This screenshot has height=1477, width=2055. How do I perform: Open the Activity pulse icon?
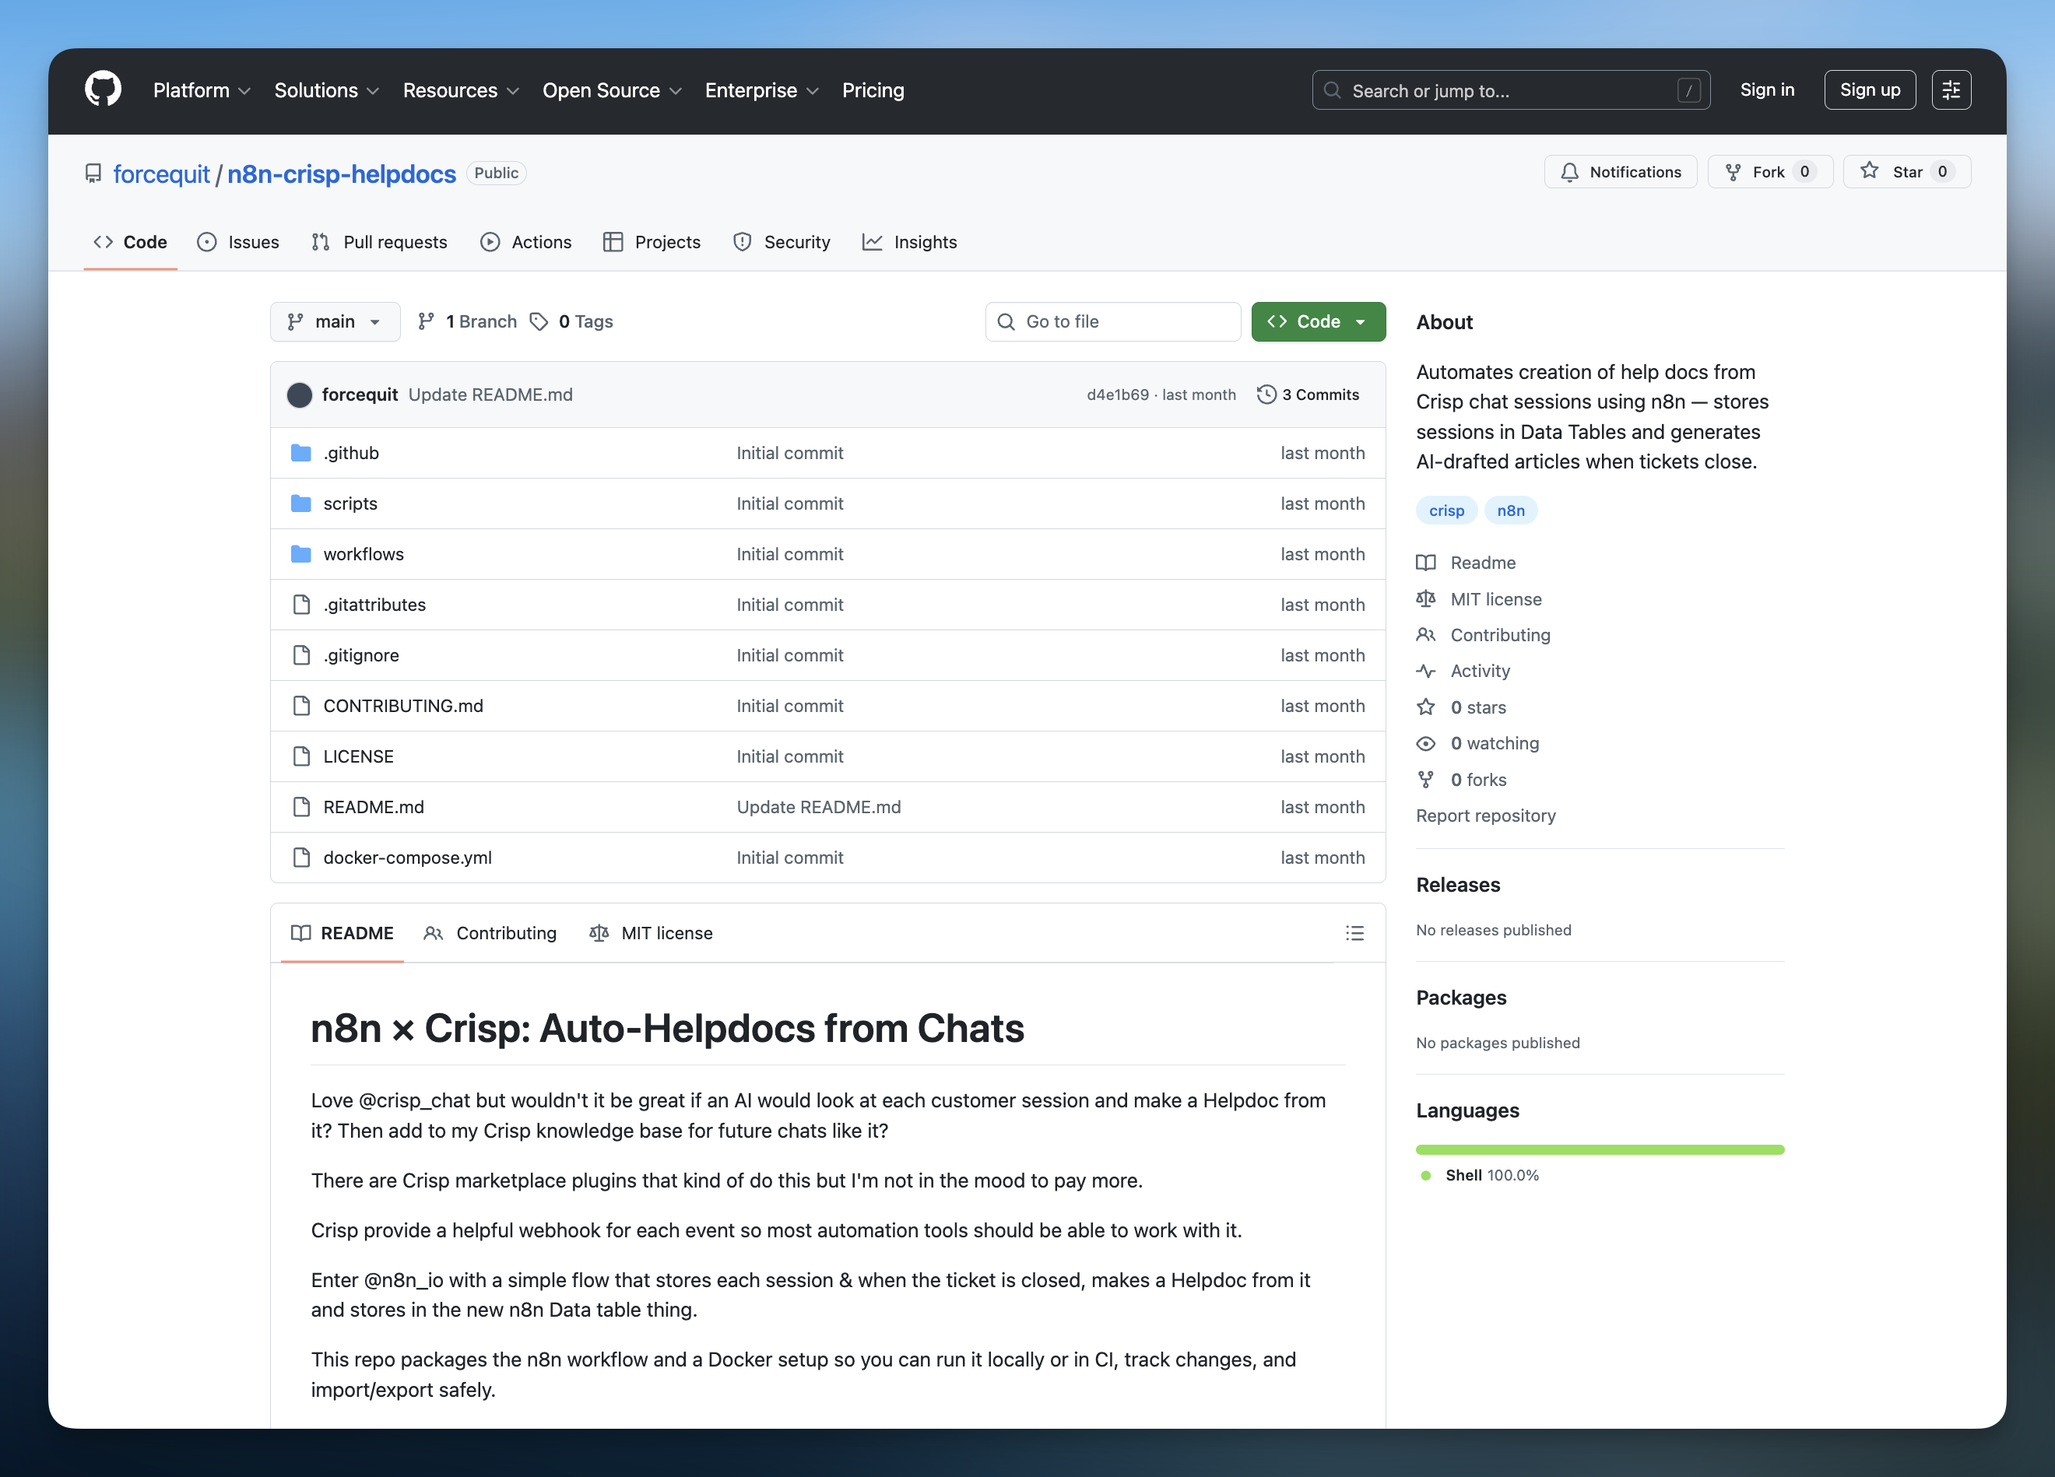[1425, 670]
